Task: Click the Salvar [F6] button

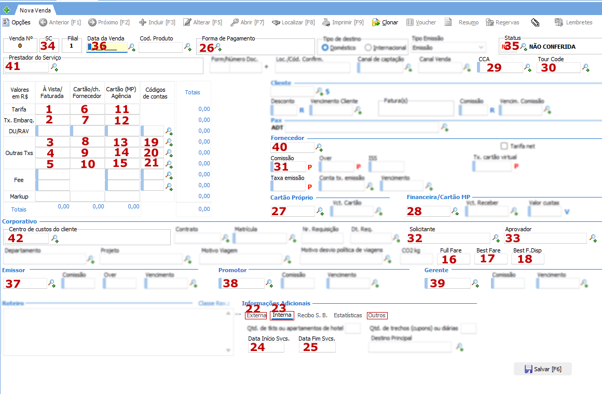Action: (x=542, y=369)
